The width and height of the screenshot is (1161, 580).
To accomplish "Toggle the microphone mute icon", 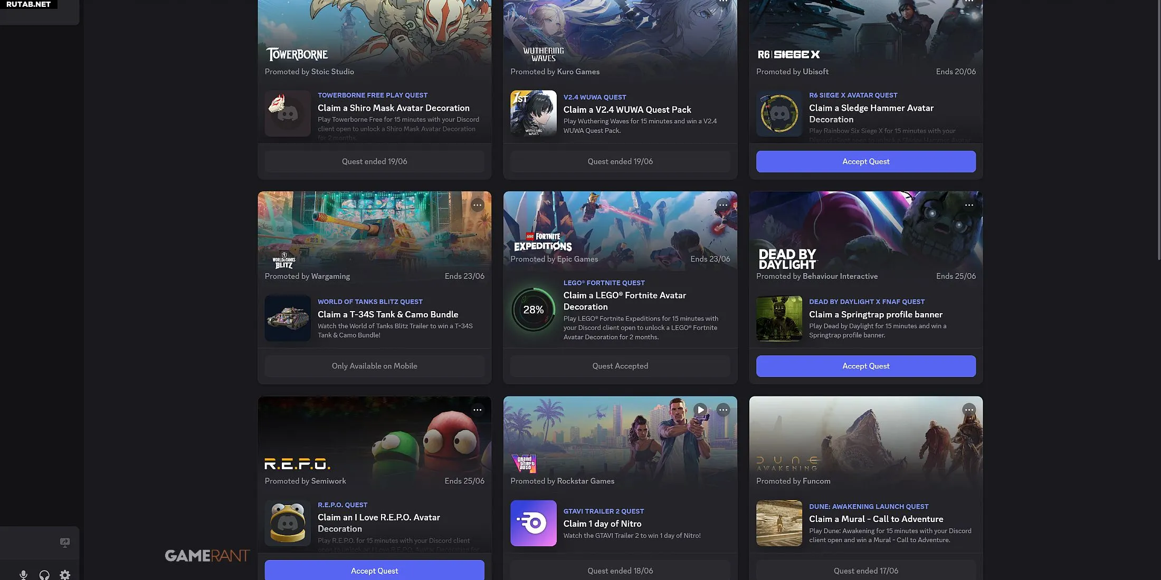I will (x=23, y=575).
